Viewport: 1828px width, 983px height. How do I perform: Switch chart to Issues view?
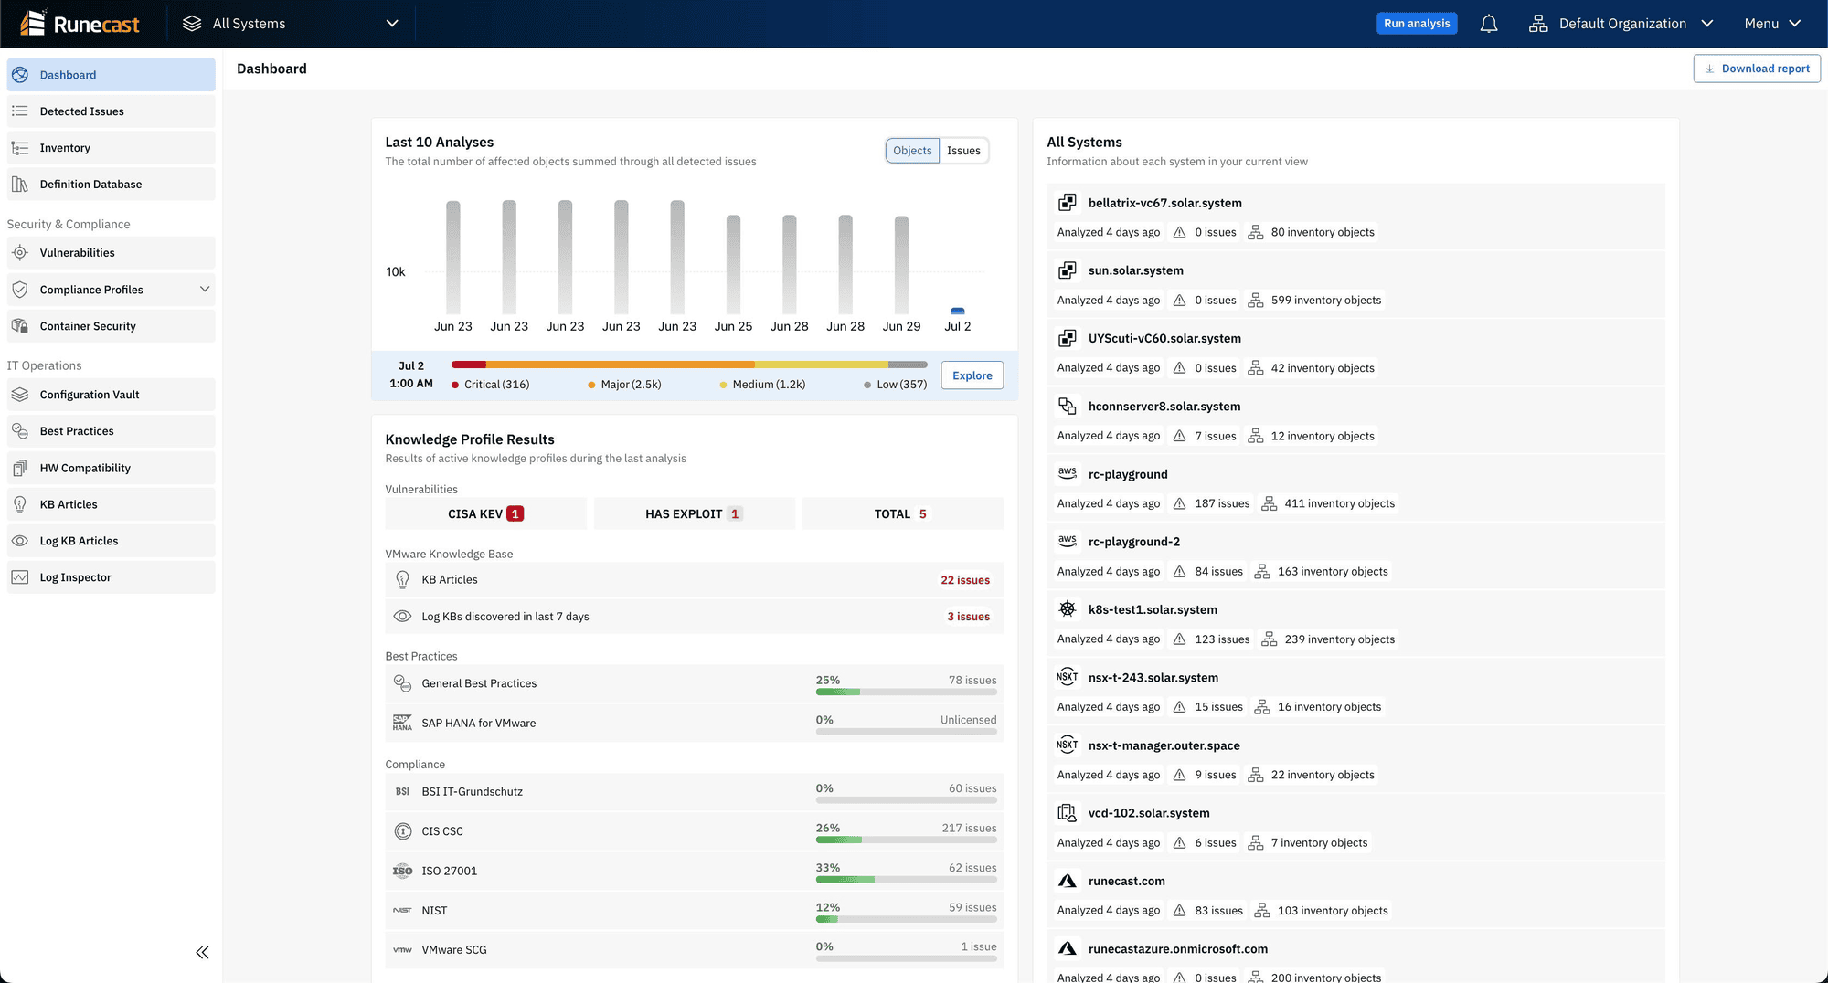point(963,151)
